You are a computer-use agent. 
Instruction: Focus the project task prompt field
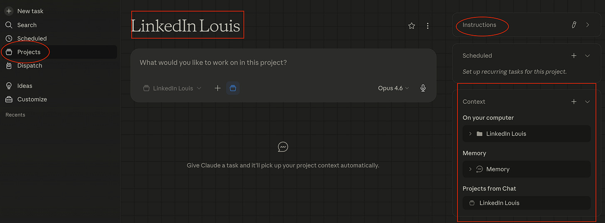pyautogui.click(x=283, y=63)
